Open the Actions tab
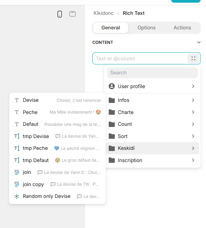 tap(182, 27)
